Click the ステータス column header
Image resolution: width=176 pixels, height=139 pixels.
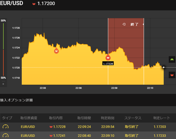[x=133, y=118]
